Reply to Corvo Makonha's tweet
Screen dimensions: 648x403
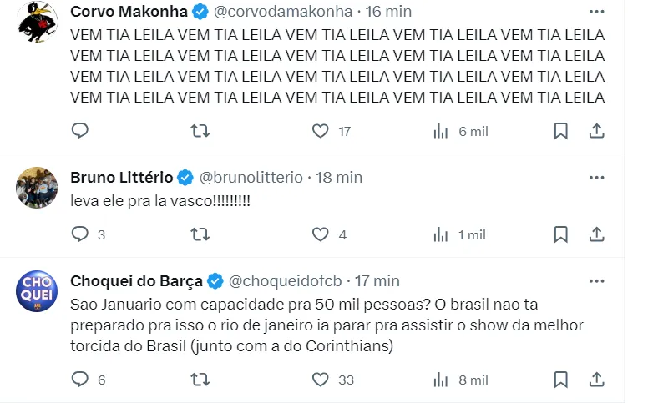pos(80,131)
